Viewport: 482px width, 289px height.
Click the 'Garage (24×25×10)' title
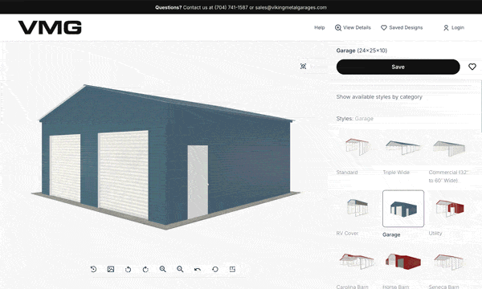pyautogui.click(x=361, y=51)
